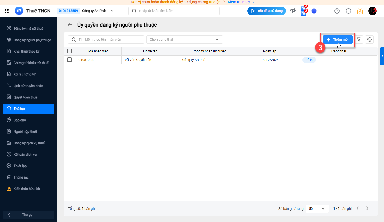Open Kế toán dịch vụ section
The width and height of the screenshot is (384, 222).
[x=29, y=154]
